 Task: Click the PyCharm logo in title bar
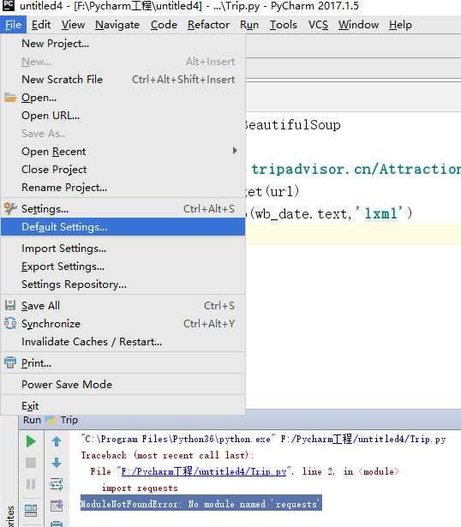pos(8,5)
